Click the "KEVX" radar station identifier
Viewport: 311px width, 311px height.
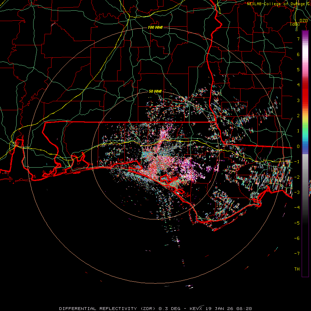[x=196, y=309]
